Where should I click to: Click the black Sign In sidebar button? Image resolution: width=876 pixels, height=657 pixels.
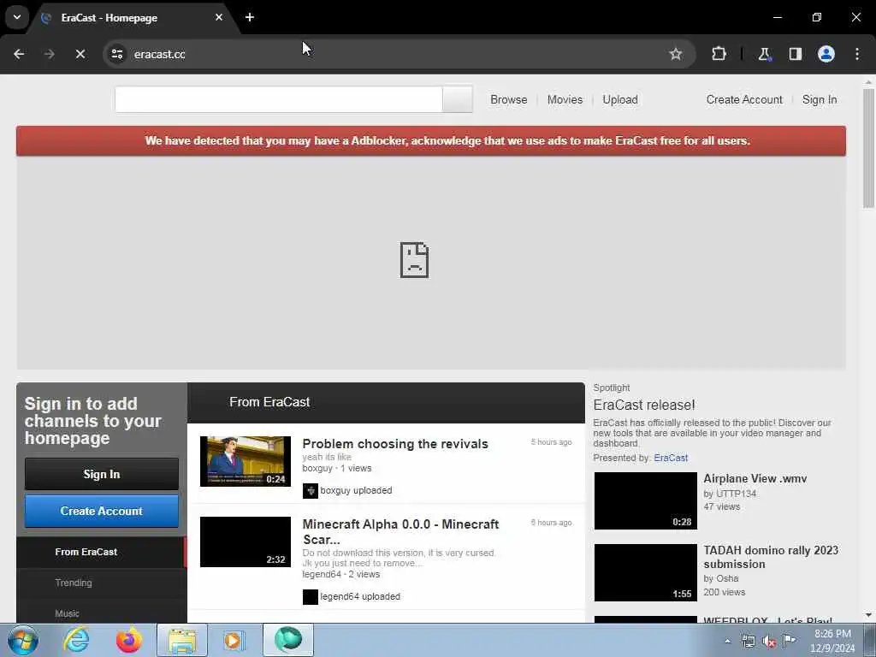[102, 474]
